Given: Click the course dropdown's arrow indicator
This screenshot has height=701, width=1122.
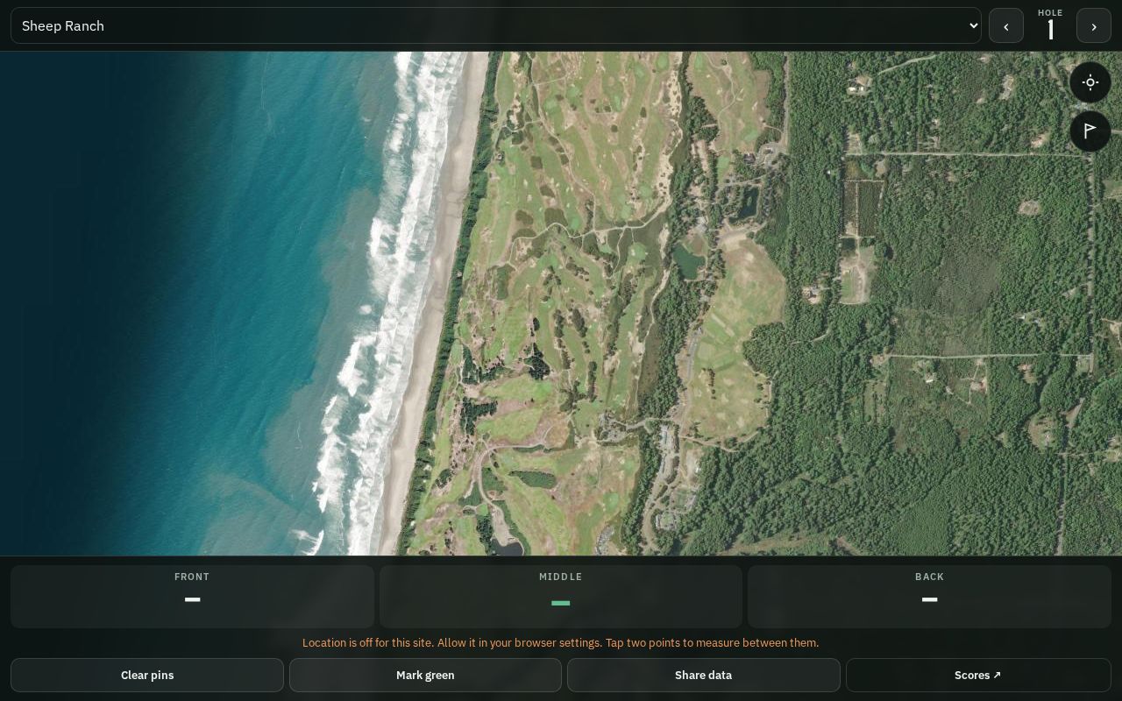Looking at the screenshot, I should coord(973,25).
